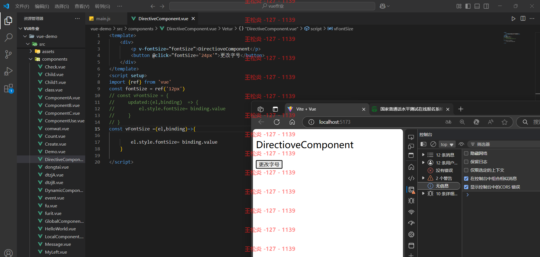
Task: Go forward in VS Code navigation
Action: 162,6
